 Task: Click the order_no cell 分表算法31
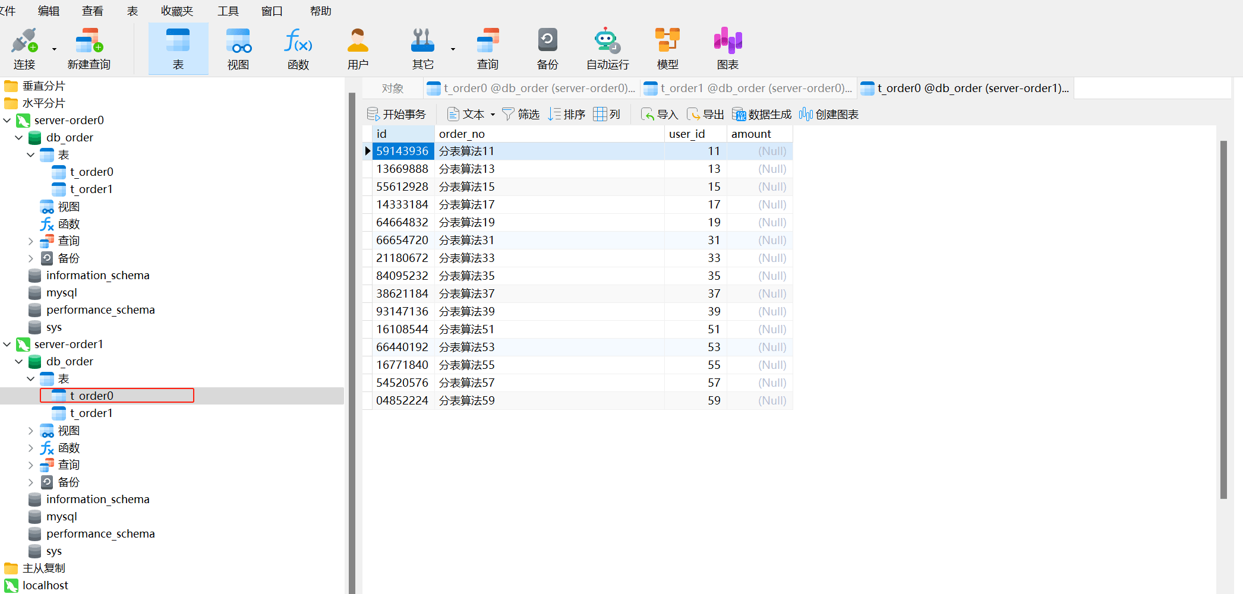[549, 241]
